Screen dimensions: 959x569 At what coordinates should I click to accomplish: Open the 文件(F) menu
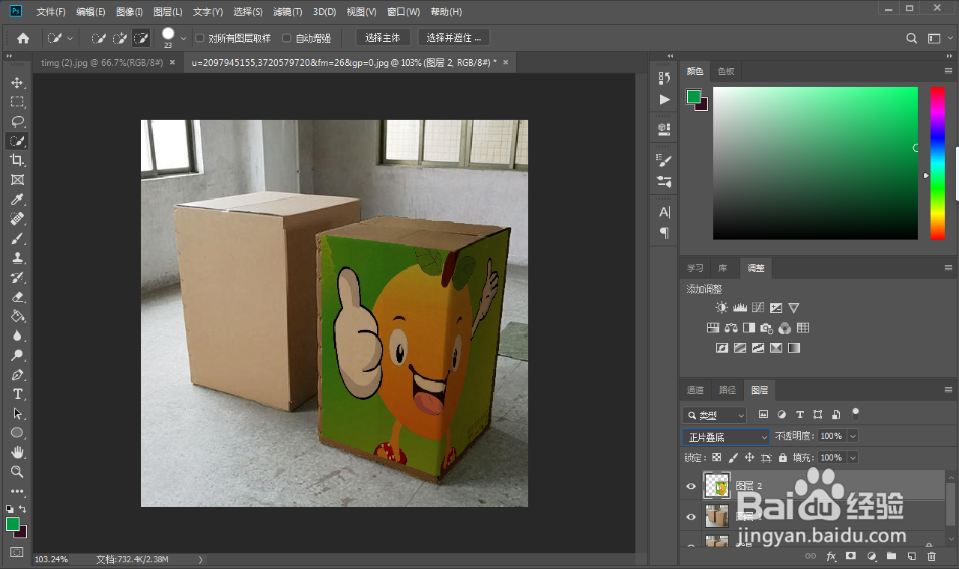point(51,12)
